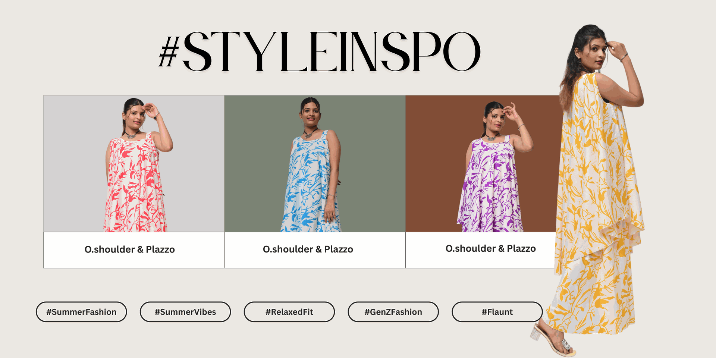Click the #STYLEINSPO headline

click(319, 51)
